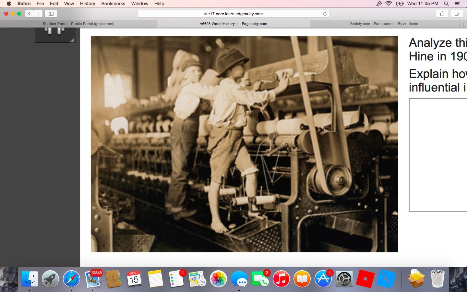Open the Edit menu
This screenshot has height=292, width=467.
point(54,4)
